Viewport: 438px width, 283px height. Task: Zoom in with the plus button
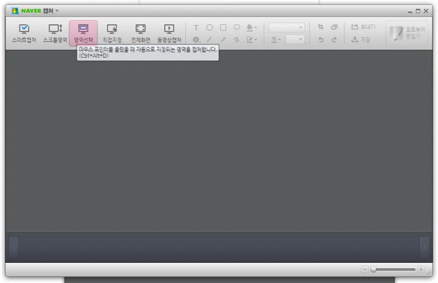[x=421, y=270]
